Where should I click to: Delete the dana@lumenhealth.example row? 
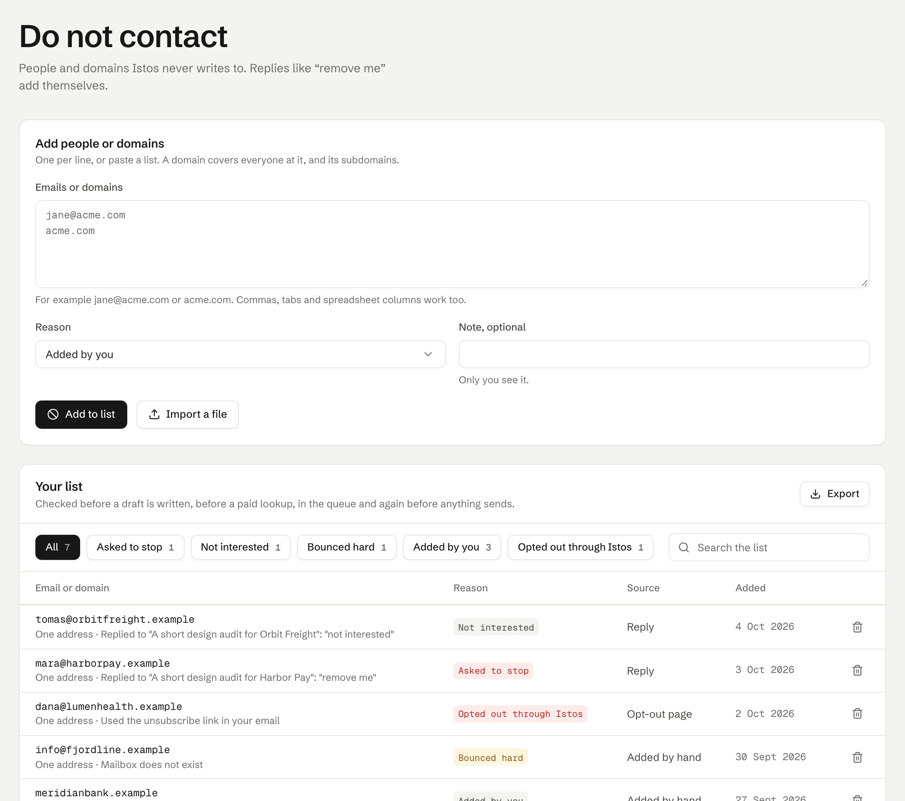coord(857,713)
